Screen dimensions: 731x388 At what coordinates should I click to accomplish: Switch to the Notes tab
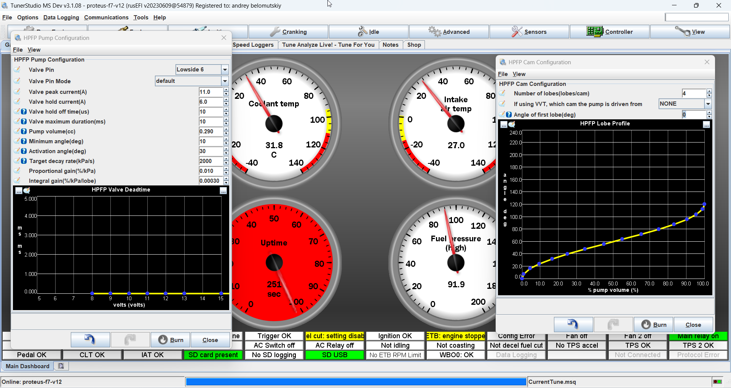(391, 45)
